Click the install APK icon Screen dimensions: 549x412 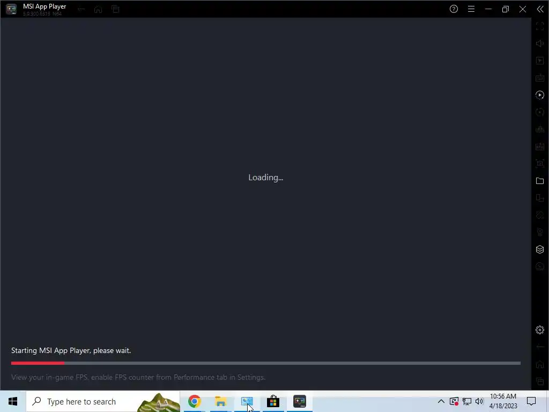(539, 146)
